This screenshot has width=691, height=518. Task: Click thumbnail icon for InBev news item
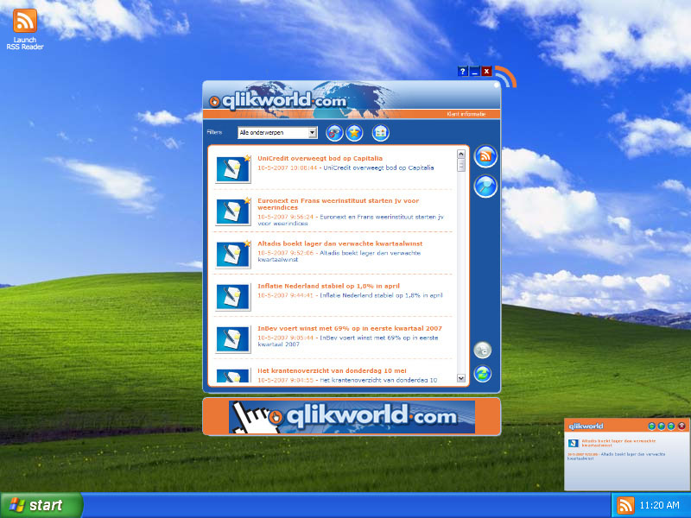[232, 338]
